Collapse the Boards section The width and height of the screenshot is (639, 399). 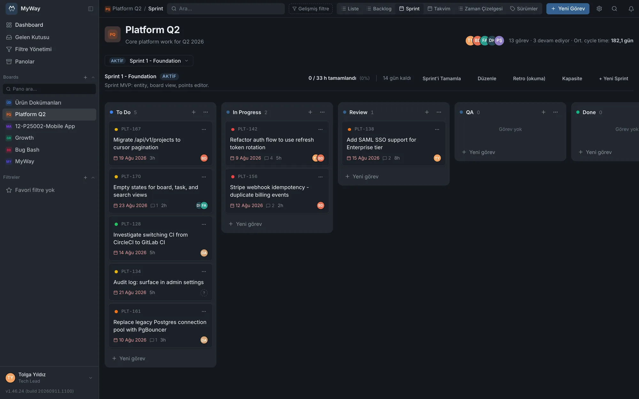click(93, 77)
